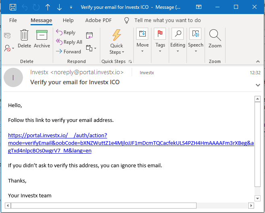Expand the message header chevron
Image resolution: width=265 pixels, height=213 pixels.
click(x=258, y=85)
